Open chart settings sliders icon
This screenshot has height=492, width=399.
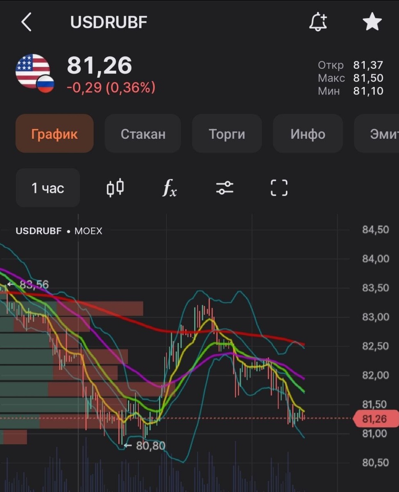tap(224, 188)
